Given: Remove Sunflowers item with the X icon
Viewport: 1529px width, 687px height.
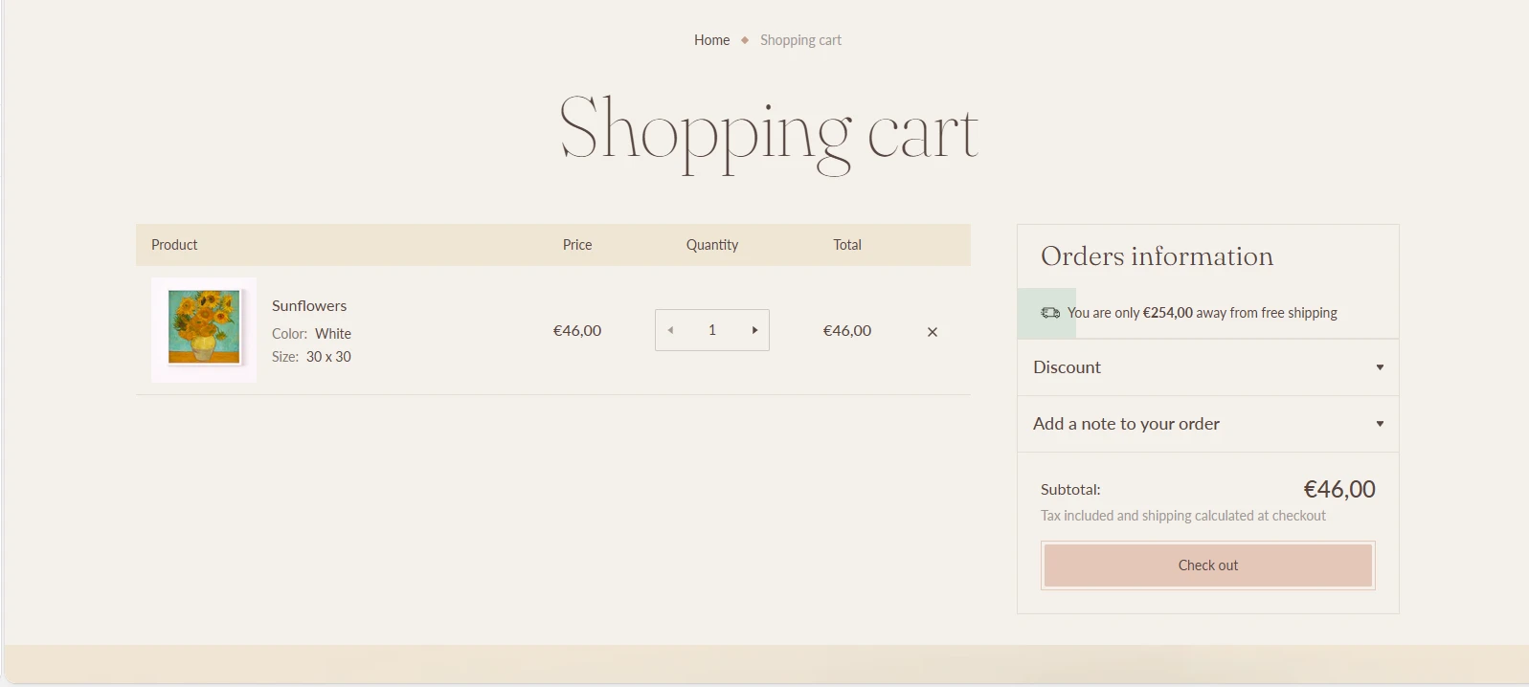Looking at the screenshot, I should [x=933, y=332].
